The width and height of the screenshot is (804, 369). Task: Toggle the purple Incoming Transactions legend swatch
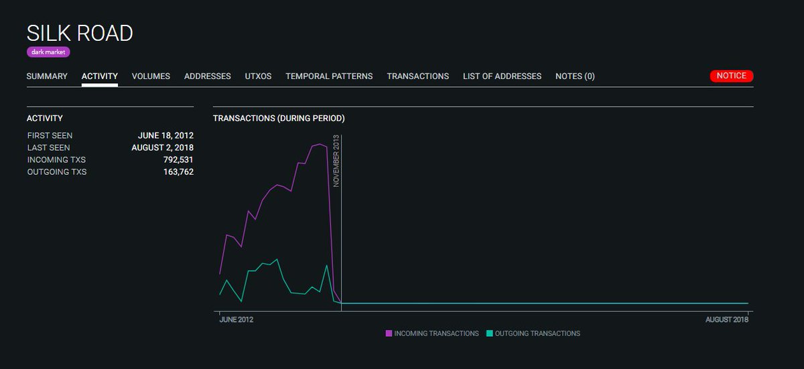[389, 334]
